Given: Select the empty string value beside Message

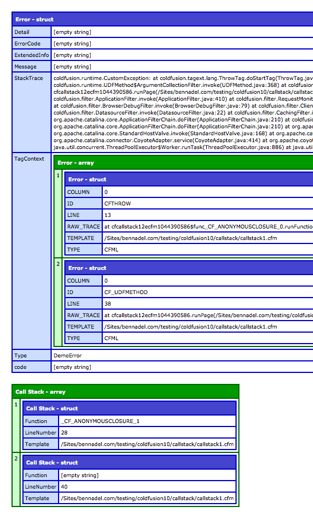Looking at the screenshot, I should click(x=72, y=67).
